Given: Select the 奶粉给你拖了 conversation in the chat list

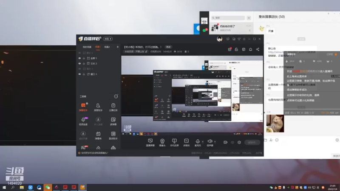Looking at the screenshot, I should (x=231, y=28).
